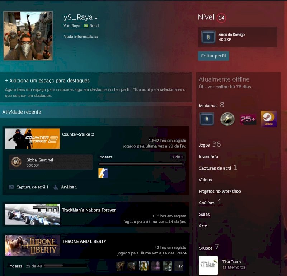The height and width of the screenshot is (276, 287).
Task: Open Projetos no Workshop link
Action: tap(220, 191)
